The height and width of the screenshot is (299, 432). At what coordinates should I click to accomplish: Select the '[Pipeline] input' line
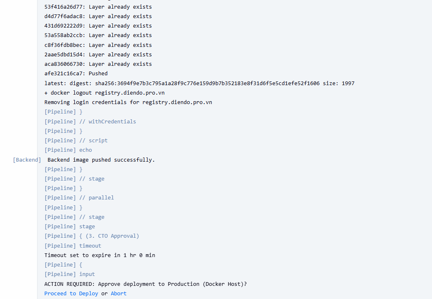pyautogui.click(x=69, y=274)
